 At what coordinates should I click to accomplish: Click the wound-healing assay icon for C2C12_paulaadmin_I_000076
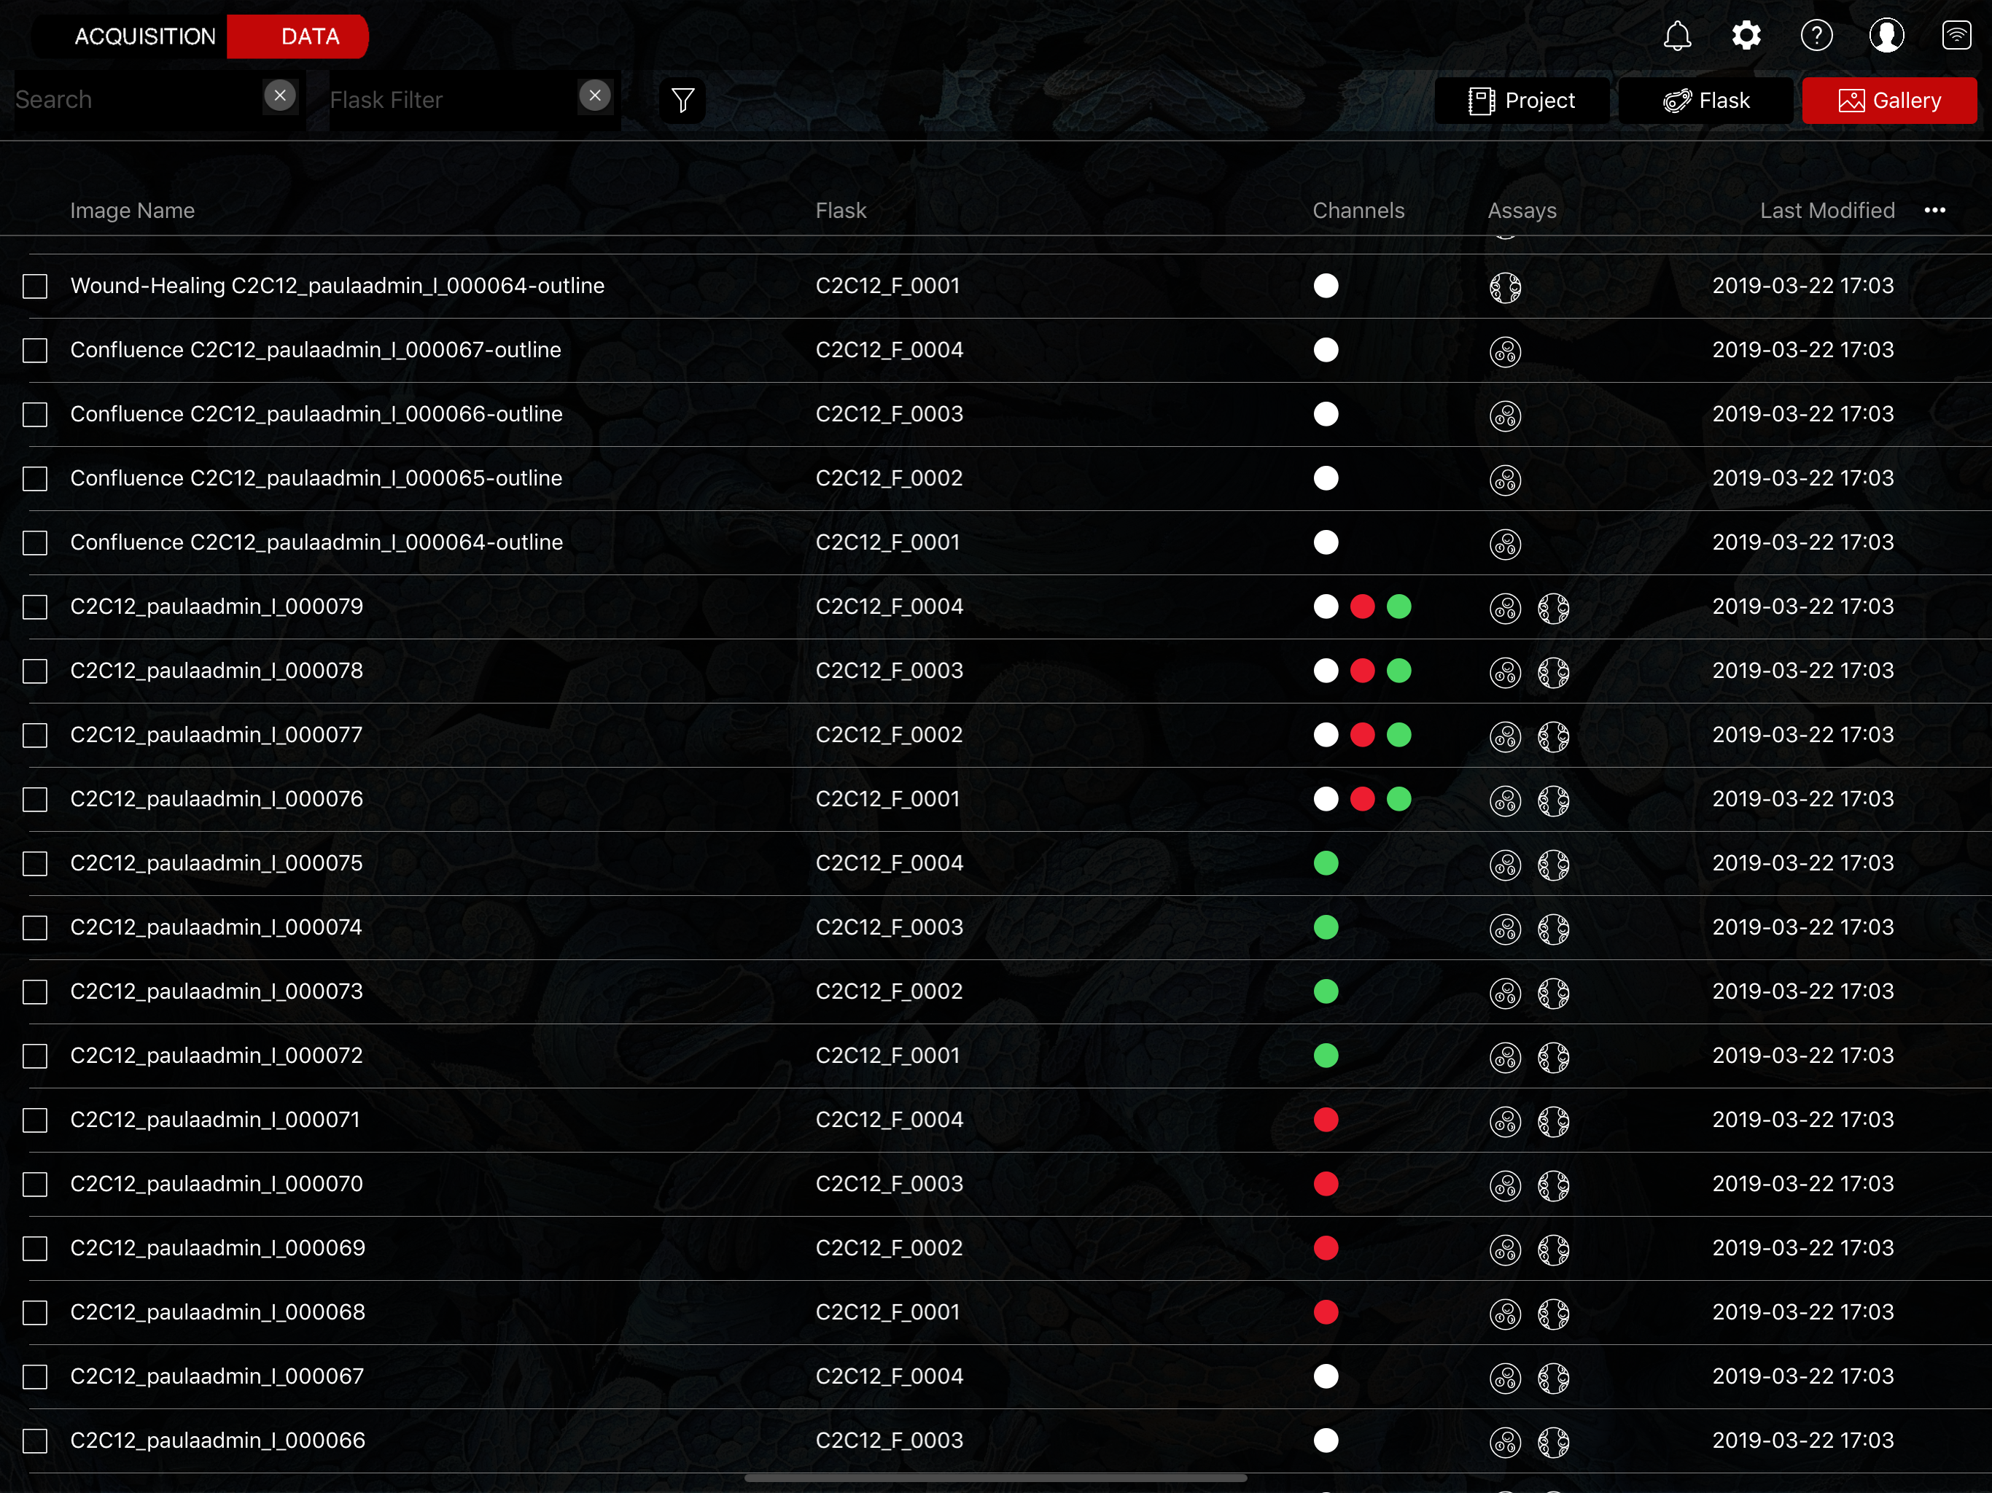point(1554,800)
